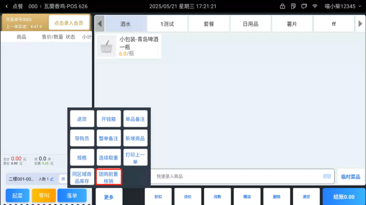Choose 开钱箱 from the more menu
366x205 pixels.
(108, 119)
